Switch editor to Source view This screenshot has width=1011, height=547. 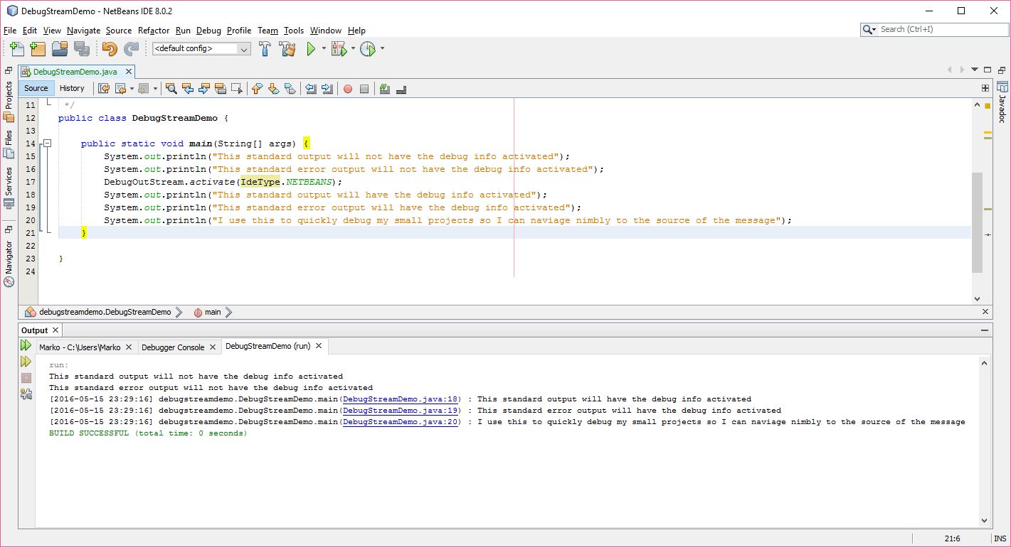point(36,88)
